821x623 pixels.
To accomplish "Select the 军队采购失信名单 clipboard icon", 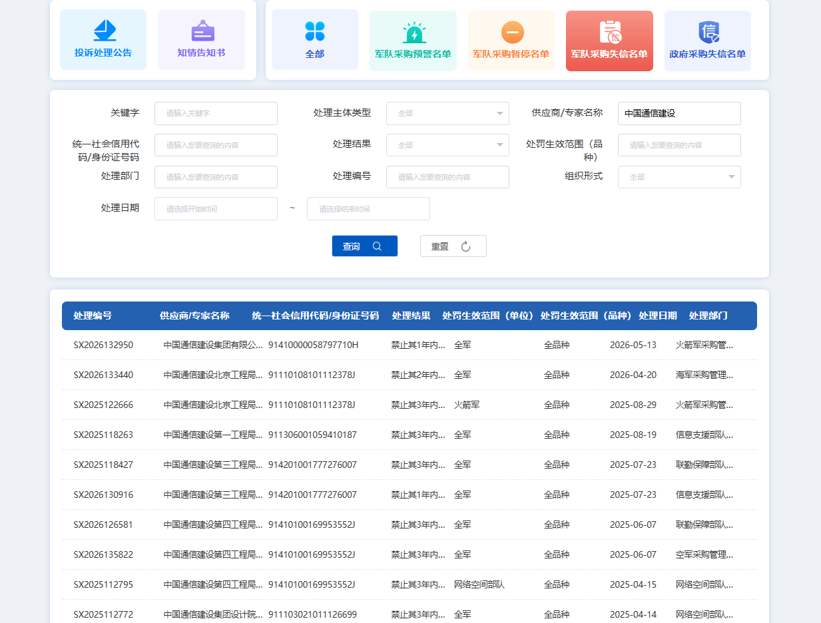I will coord(610,32).
